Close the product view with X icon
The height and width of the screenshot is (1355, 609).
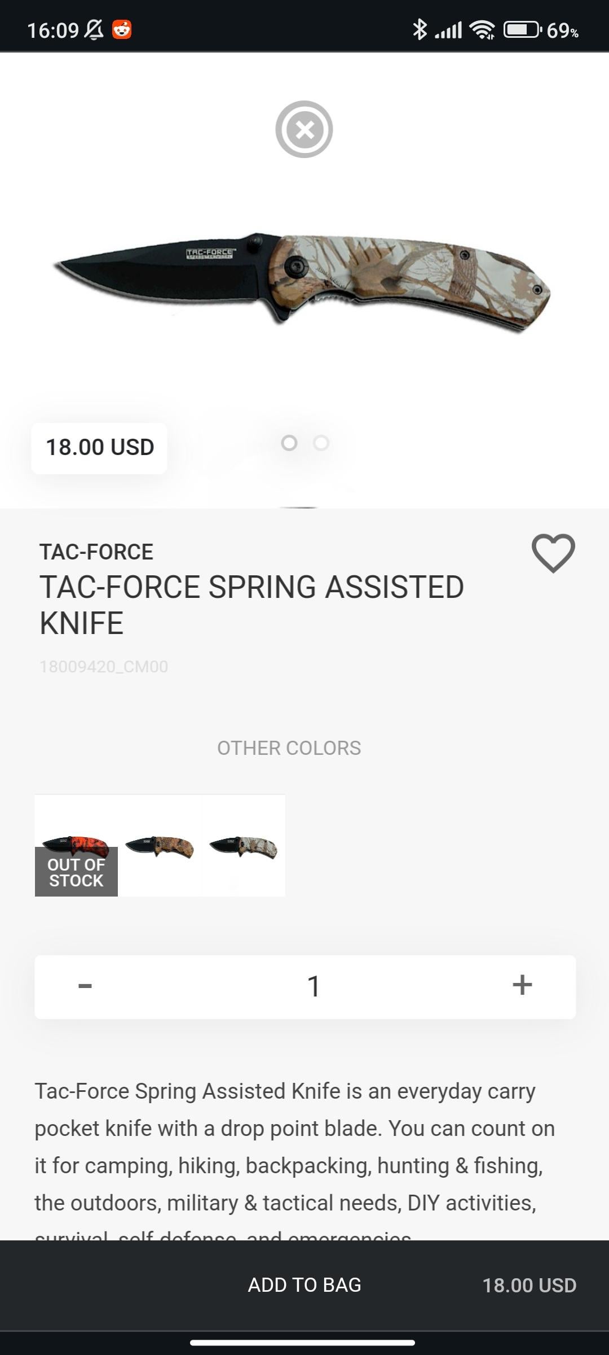point(304,129)
